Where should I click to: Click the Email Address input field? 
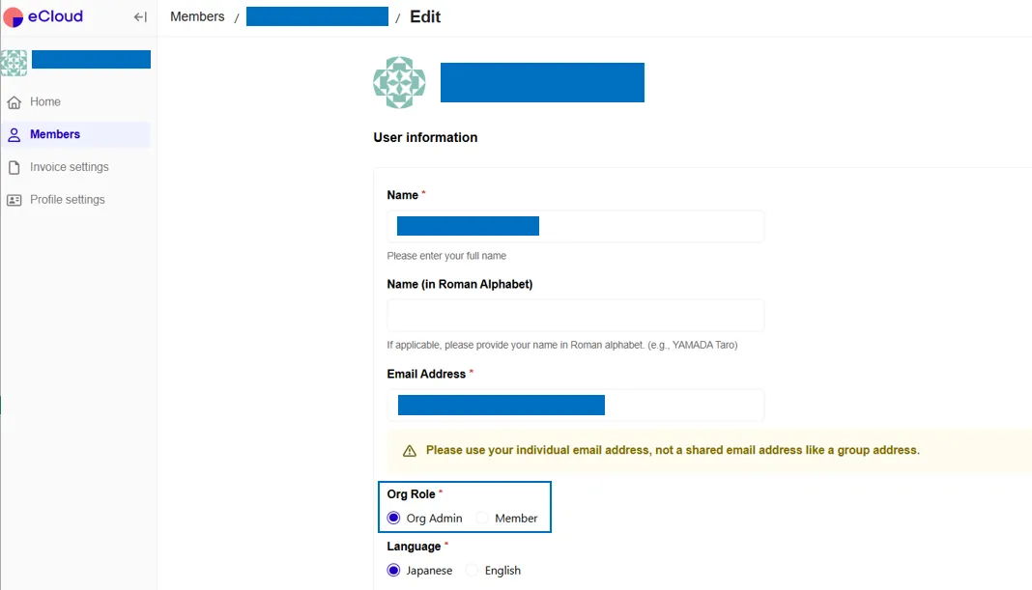click(575, 405)
